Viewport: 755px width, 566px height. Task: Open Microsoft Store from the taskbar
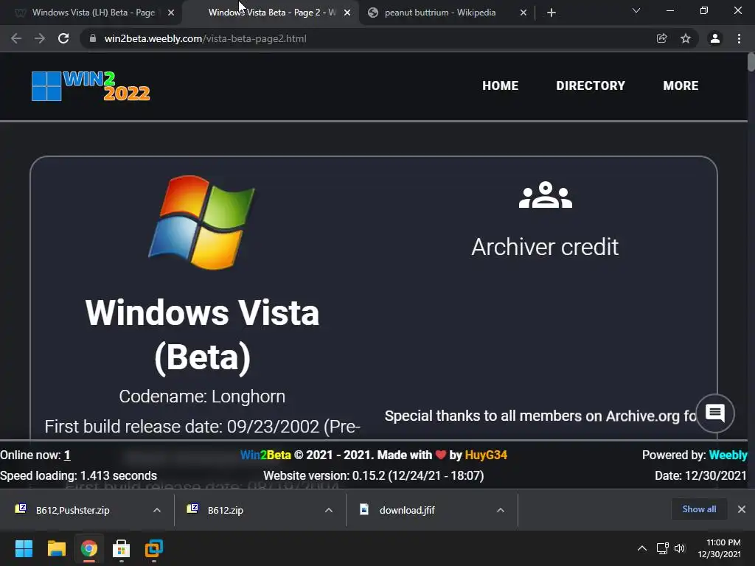coord(122,548)
